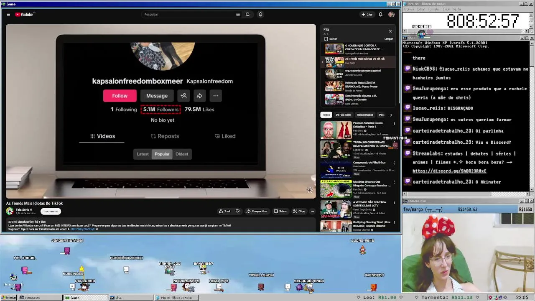Click the YouTube logo
This screenshot has width=535, height=301.
point(24,15)
